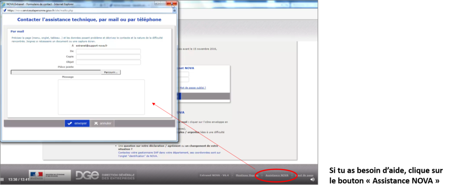Click the Copie input field
This screenshot has width=450, height=191.
pyautogui.click(x=108, y=57)
